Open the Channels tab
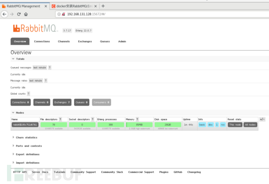 pyautogui.click(x=64, y=41)
